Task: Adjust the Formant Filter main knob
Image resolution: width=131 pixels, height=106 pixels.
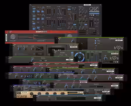Action: pyautogui.click(x=73, y=41)
